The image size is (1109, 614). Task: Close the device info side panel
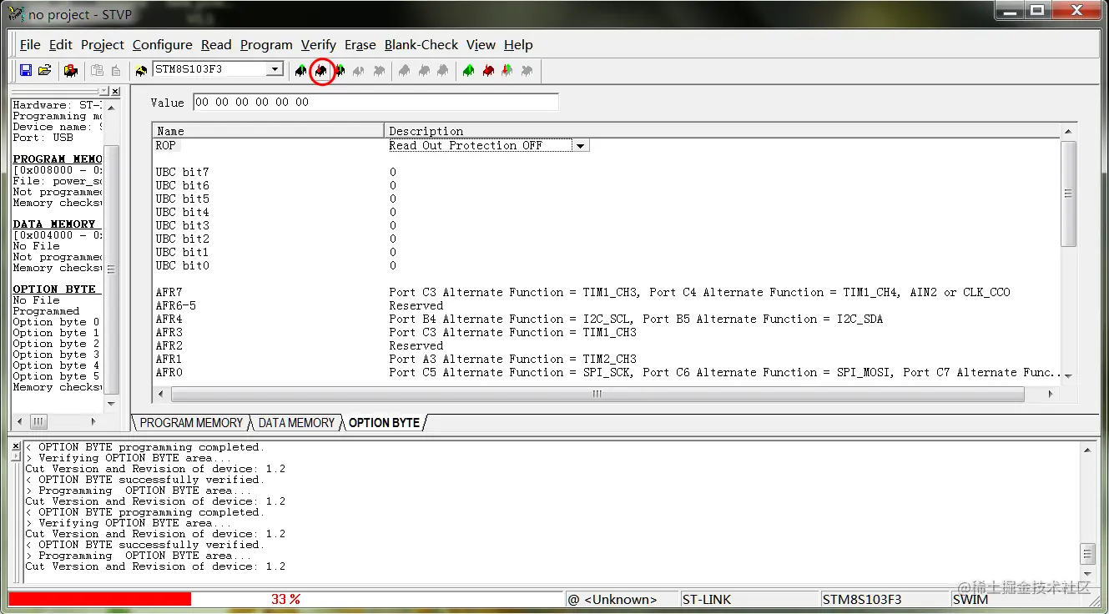tap(115, 91)
